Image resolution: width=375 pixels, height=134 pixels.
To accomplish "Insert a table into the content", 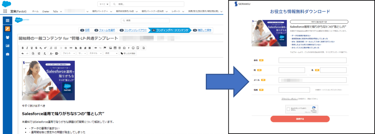I will pos(115,48).
